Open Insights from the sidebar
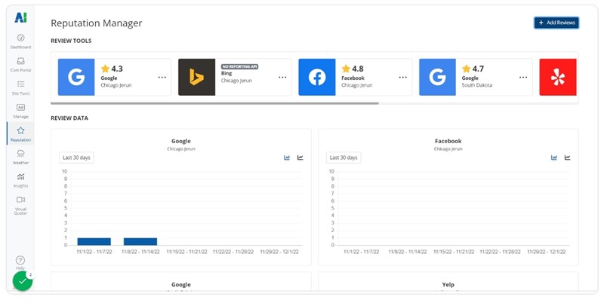This screenshot has height=303, width=604. tap(20, 179)
